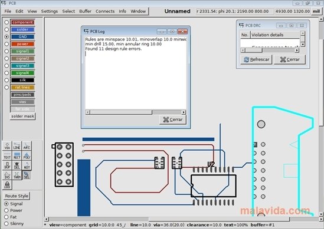Click the Route Style button
Viewport: 324px width, 229px height.
tap(17, 196)
